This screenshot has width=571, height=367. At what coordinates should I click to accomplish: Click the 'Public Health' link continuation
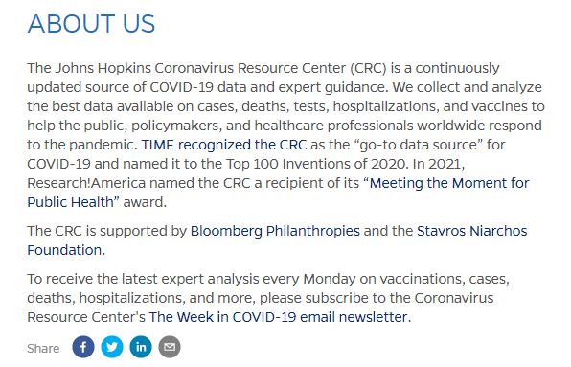pyautogui.click(x=70, y=202)
